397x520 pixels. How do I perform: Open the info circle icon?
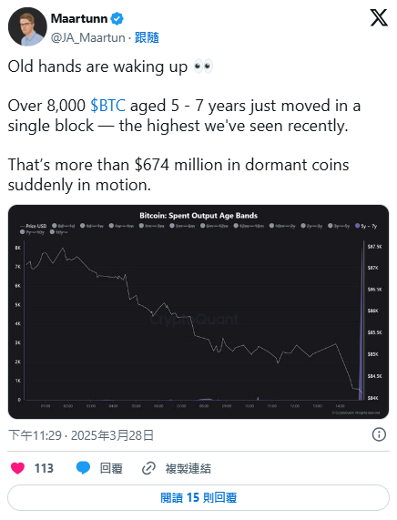click(379, 434)
